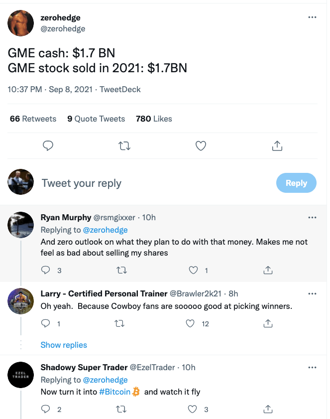View the 66 Retweets list

(33, 119)
